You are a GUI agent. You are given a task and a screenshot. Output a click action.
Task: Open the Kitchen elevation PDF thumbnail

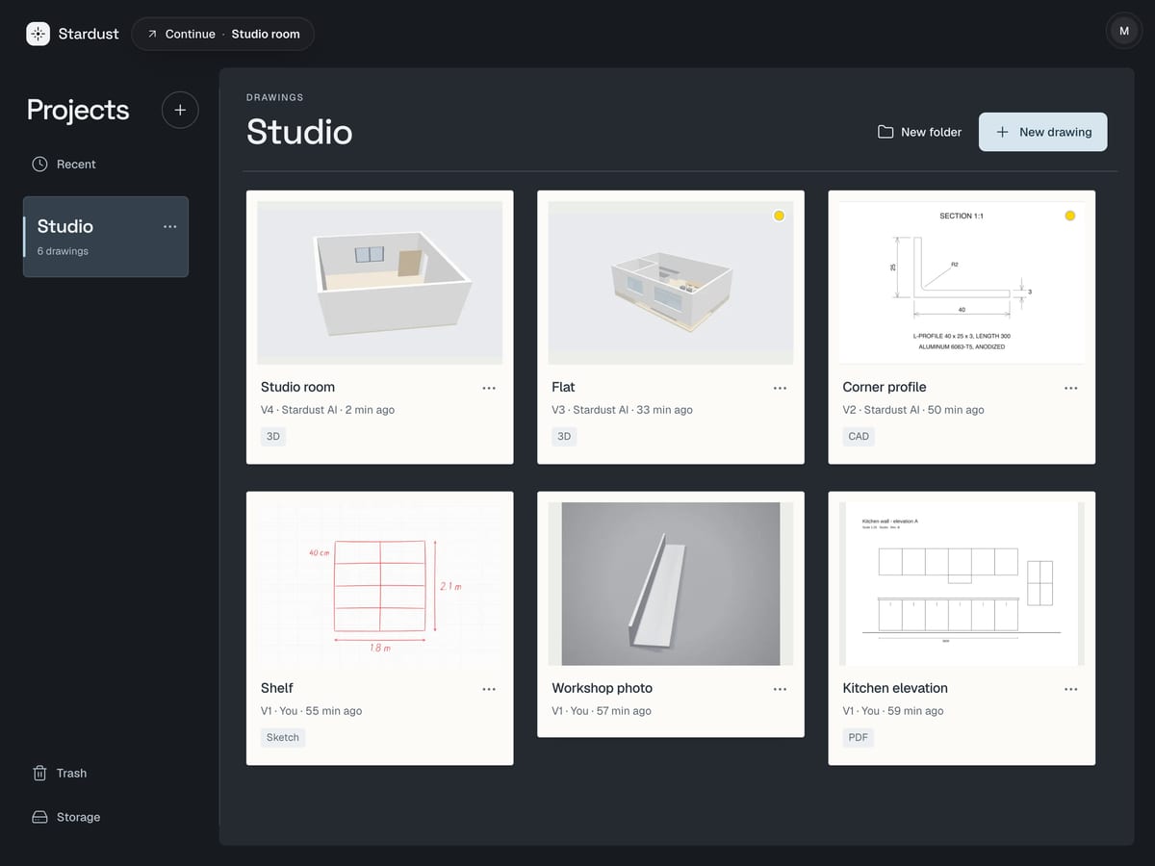pos(962,583)
